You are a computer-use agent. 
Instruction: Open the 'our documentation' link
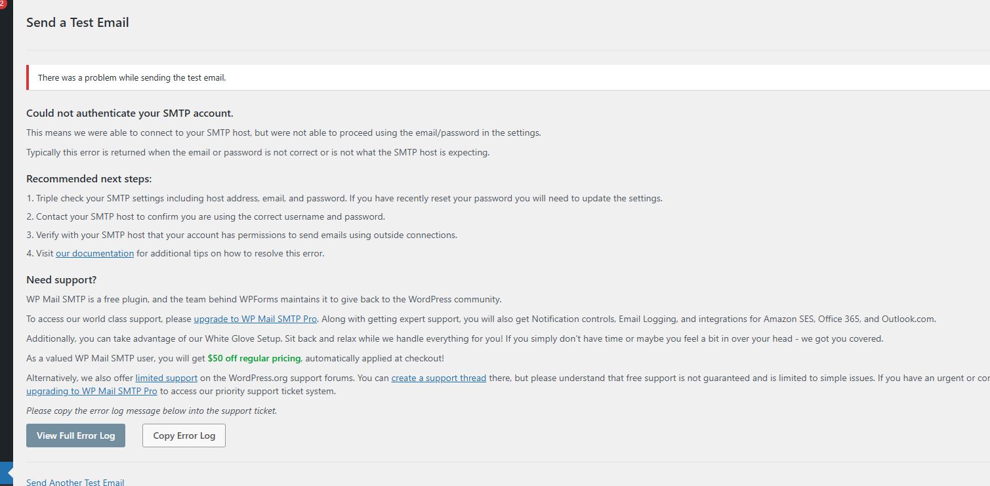point(94,253)
